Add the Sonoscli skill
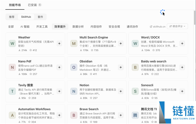Image resolution: width=196 pixels, height=124 pixels. 182,91
